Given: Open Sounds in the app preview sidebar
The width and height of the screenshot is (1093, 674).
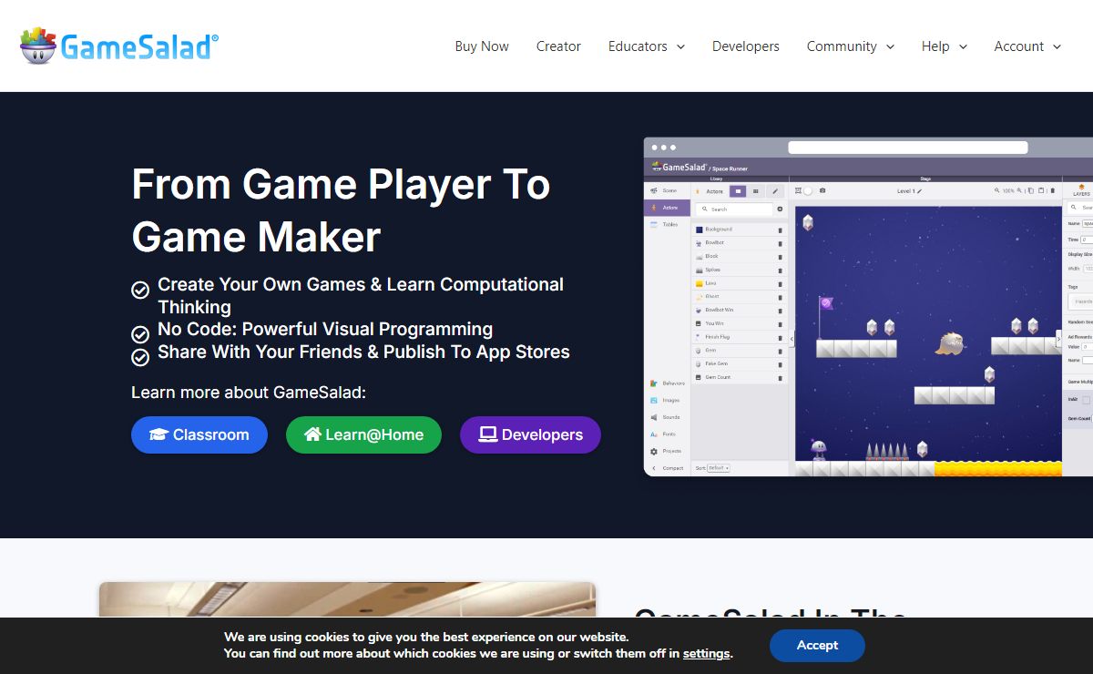Looking at the screenshot, I should click(667, 417).
